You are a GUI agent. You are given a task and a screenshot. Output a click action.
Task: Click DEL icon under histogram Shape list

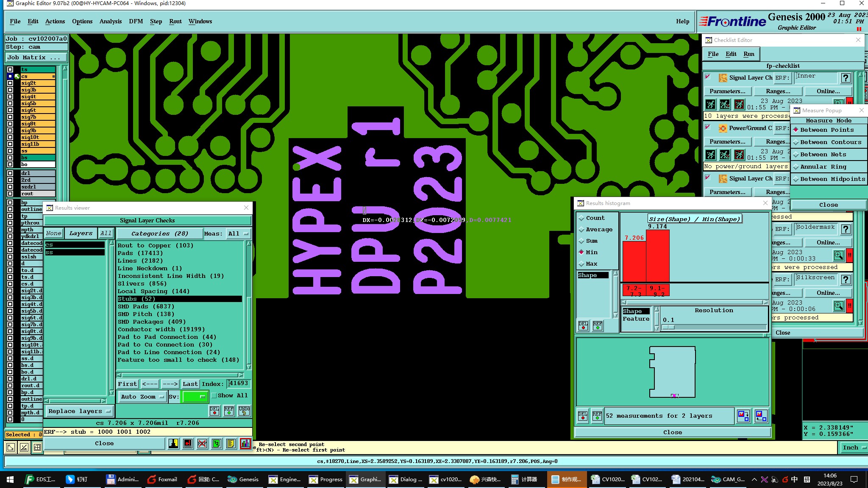pyautogui.click(x=583, y=326)
